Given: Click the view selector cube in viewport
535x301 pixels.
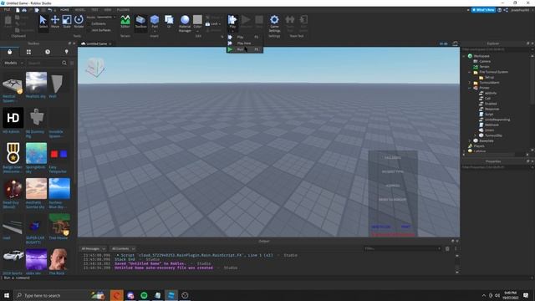Looking at the screenshot, I should (x=95, y=67).
